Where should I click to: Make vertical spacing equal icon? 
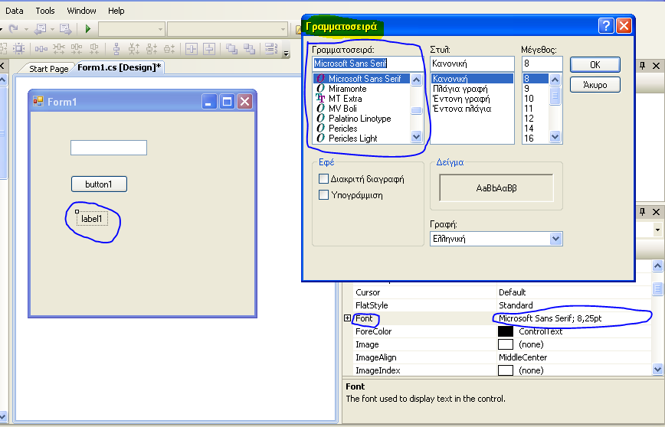[x=116, y=49]
